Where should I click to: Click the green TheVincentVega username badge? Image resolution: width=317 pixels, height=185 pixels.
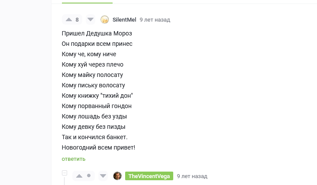tap(149, 176)
